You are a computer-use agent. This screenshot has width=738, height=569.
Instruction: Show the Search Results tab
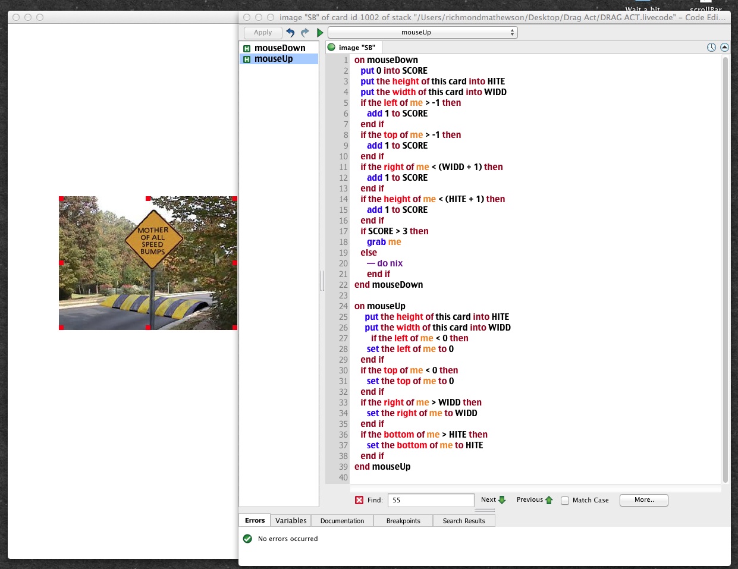(x=464, y=521)
